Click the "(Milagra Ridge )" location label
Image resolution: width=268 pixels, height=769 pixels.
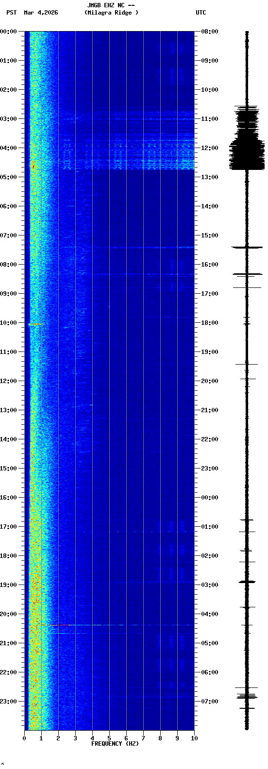[x=111, y=13]
